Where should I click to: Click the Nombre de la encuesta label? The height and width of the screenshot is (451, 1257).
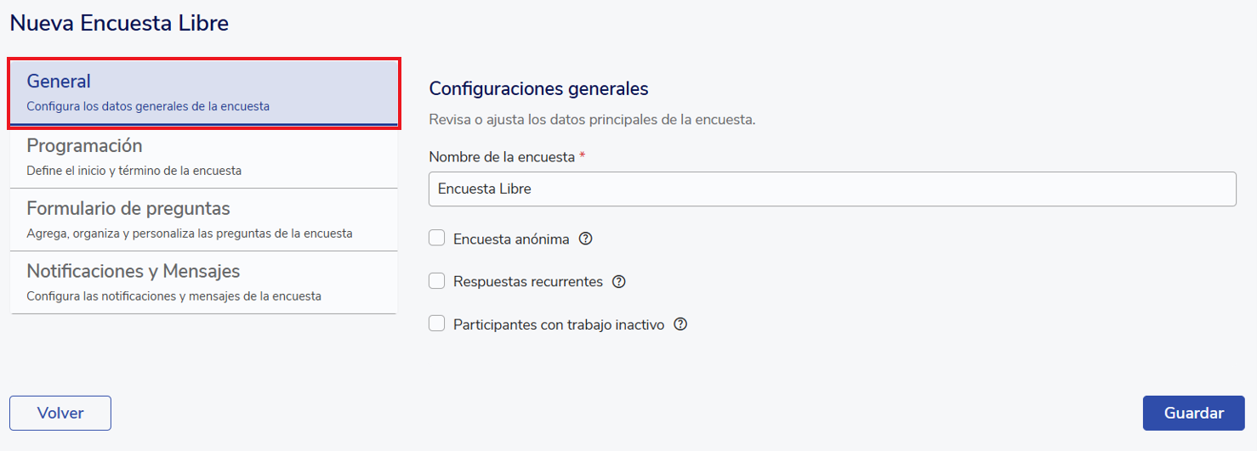[x=502, y=157]
